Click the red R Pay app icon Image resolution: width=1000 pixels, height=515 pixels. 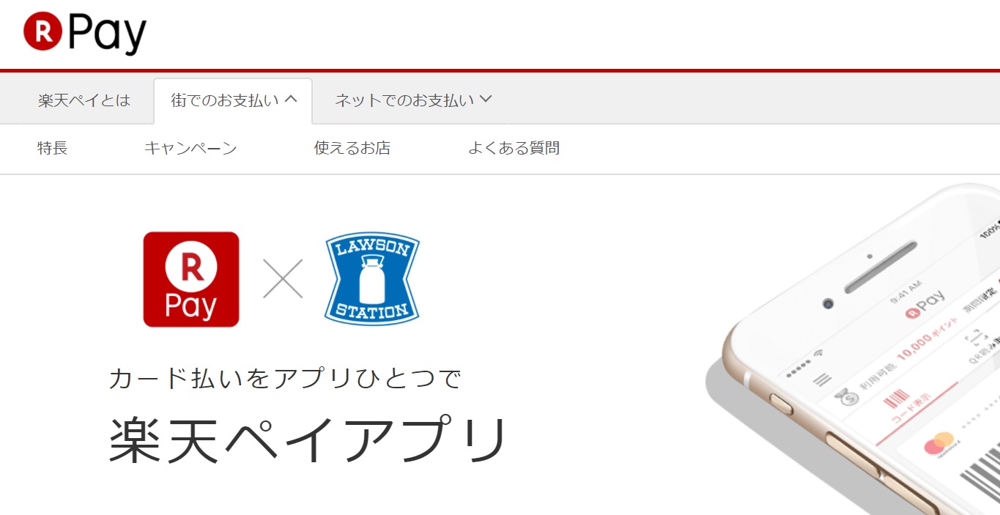pos(191,279)
